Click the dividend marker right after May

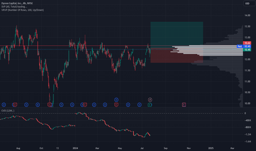[128, 105]
